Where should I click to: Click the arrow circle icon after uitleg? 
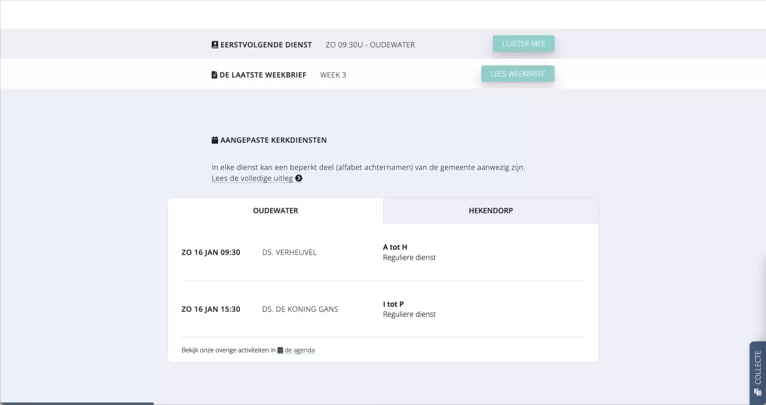tap(299, 179)
